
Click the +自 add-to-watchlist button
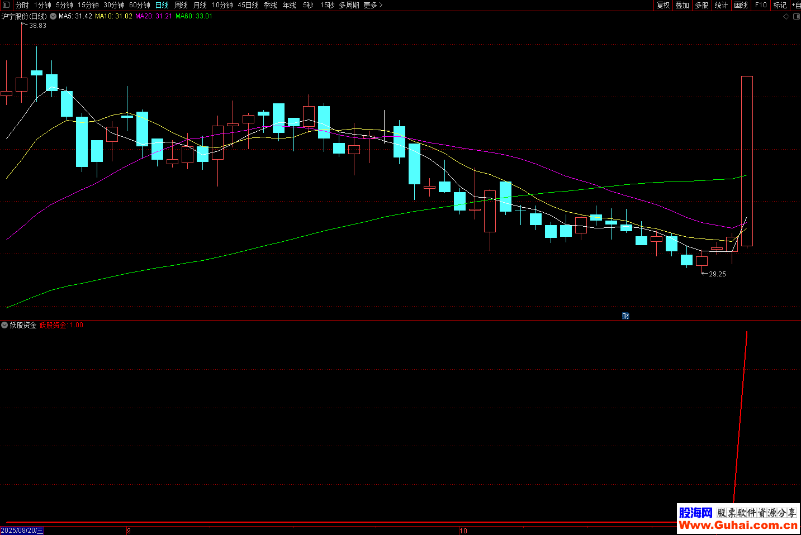click(795, 5)
